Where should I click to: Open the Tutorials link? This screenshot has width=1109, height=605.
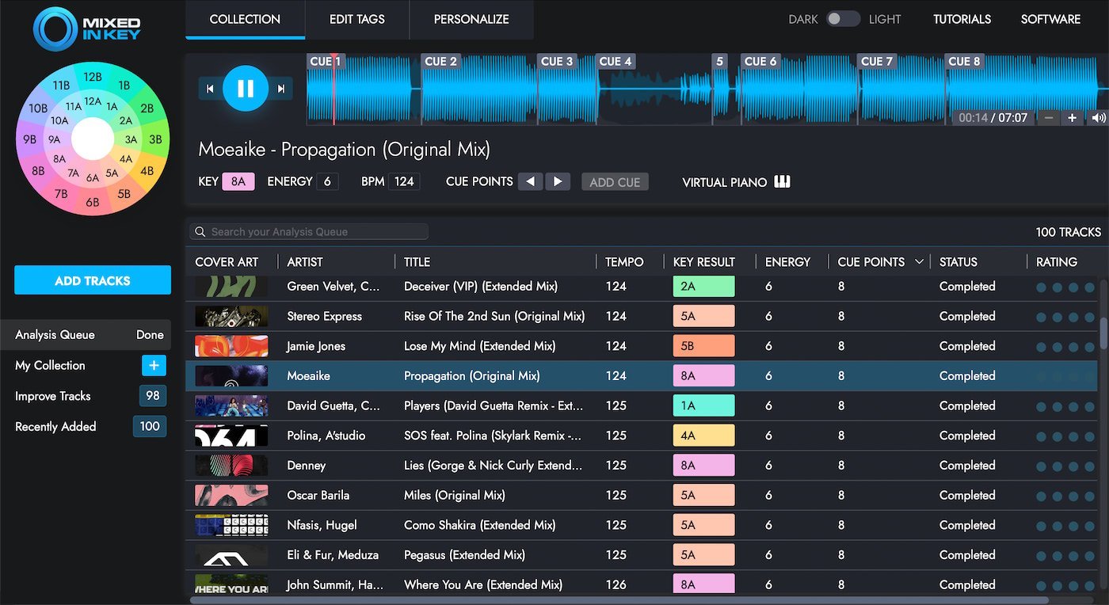(x=962, y=19)
